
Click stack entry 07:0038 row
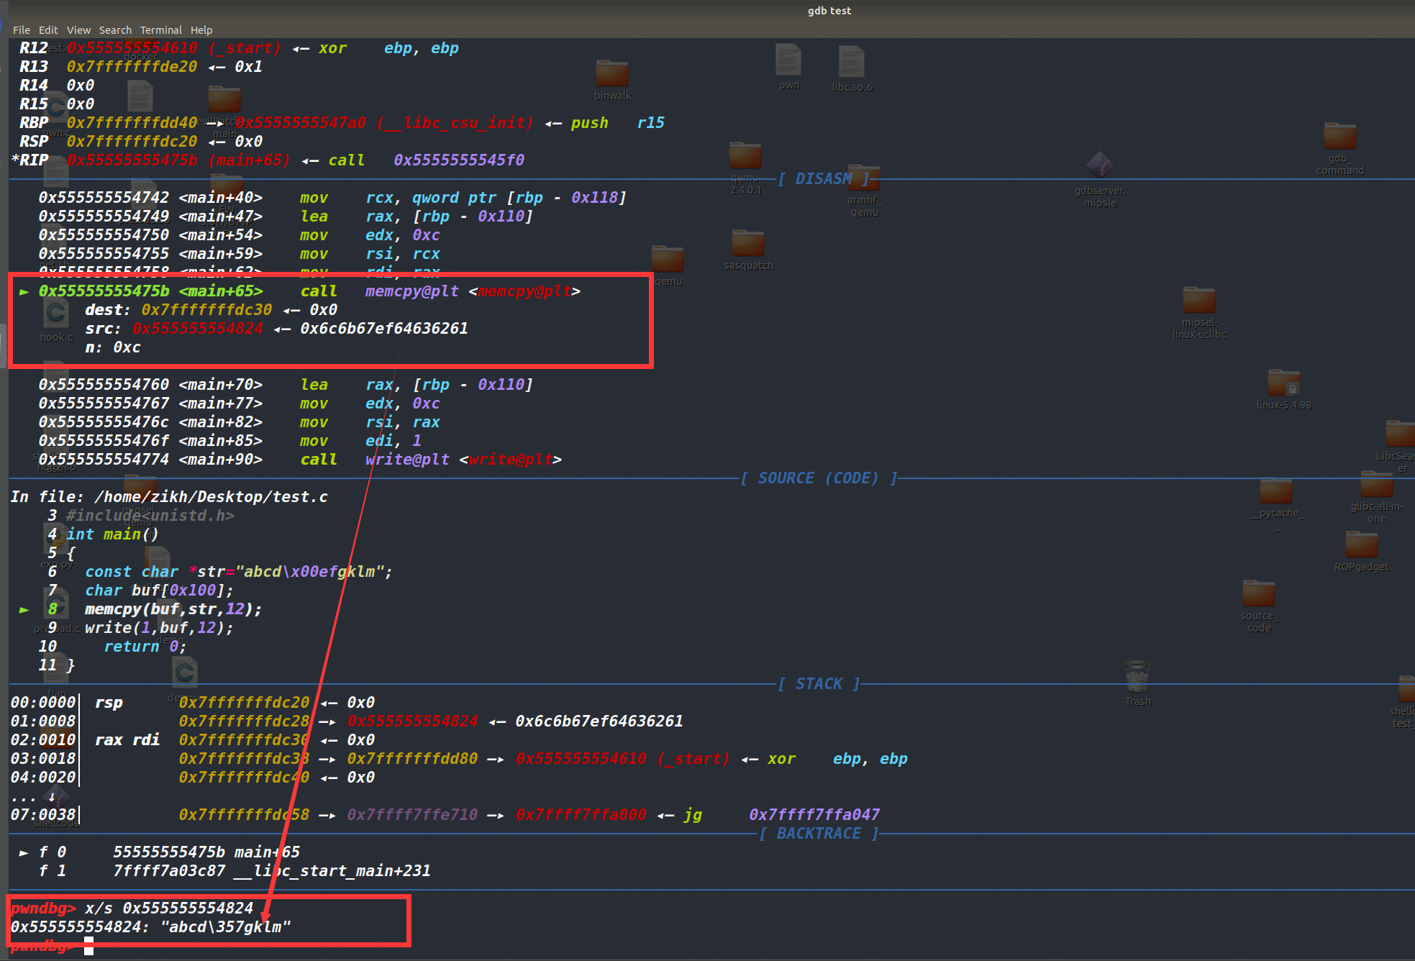[x=445, y=814]
